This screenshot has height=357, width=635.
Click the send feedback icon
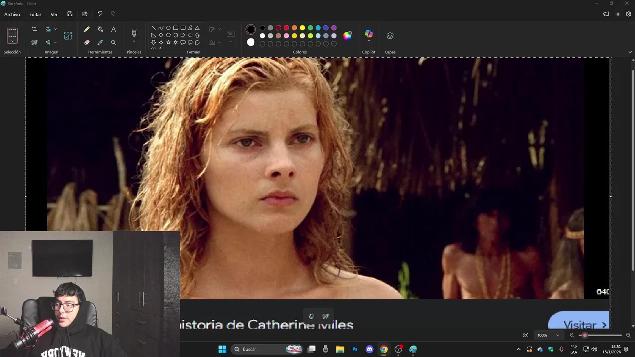click(606, 14)
